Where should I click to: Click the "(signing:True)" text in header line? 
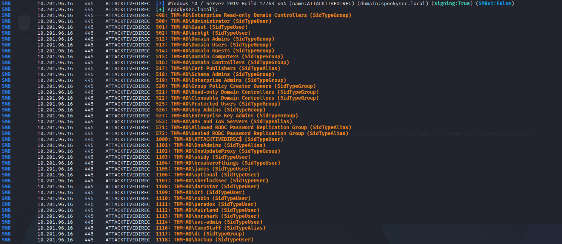(x=452, y=3)
